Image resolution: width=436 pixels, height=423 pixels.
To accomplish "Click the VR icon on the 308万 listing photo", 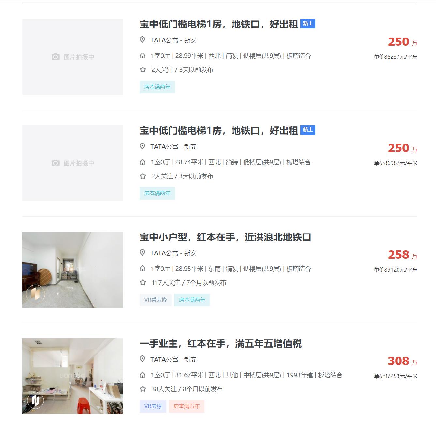I will click(x=36, y=400).
